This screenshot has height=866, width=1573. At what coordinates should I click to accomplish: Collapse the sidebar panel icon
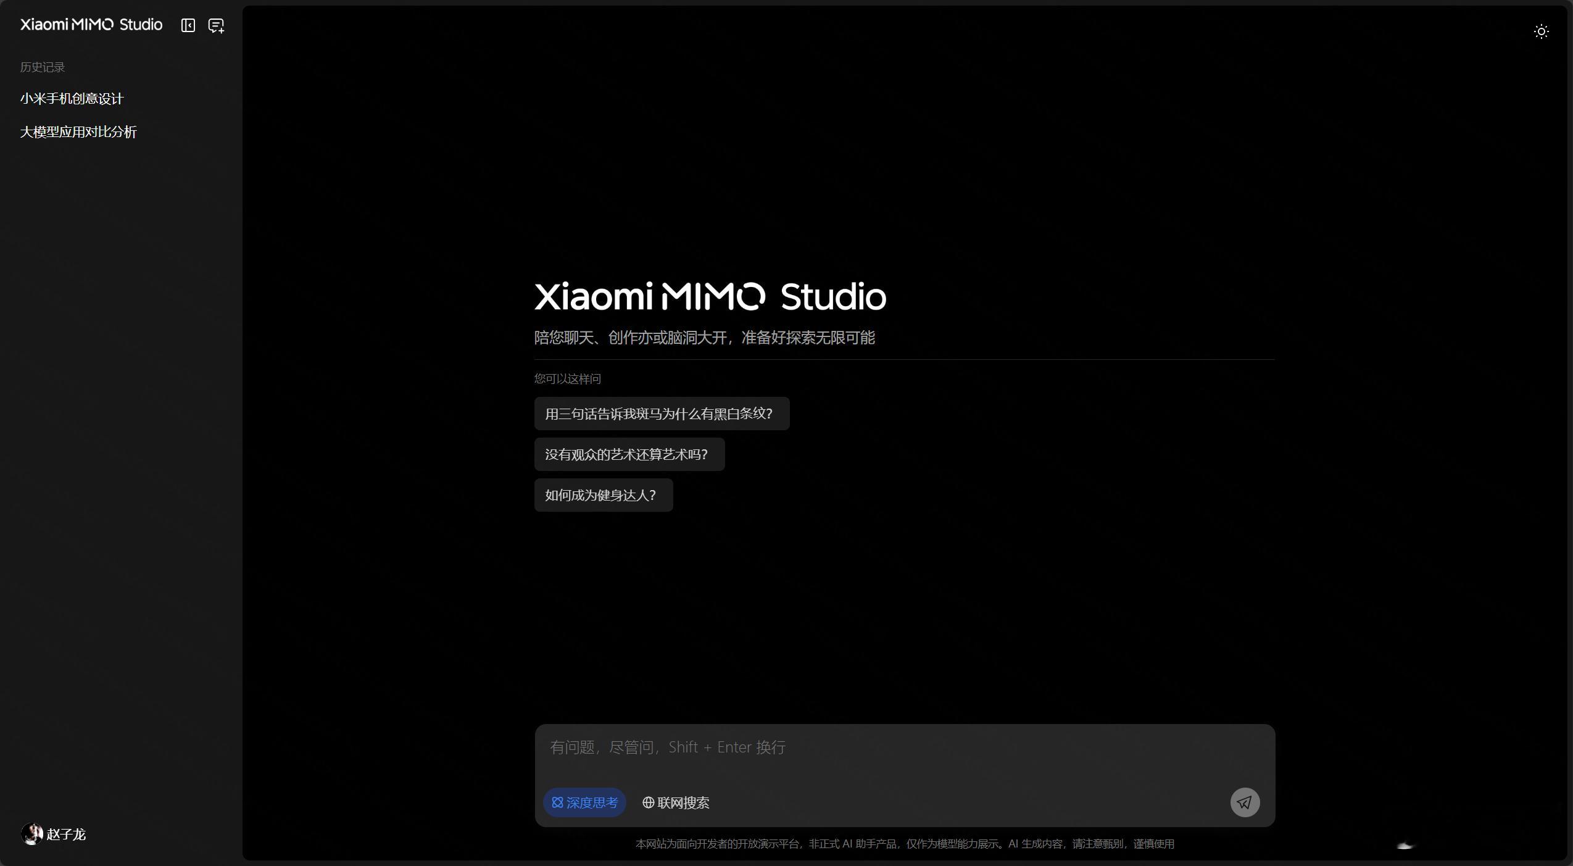[x=188, y=25]
